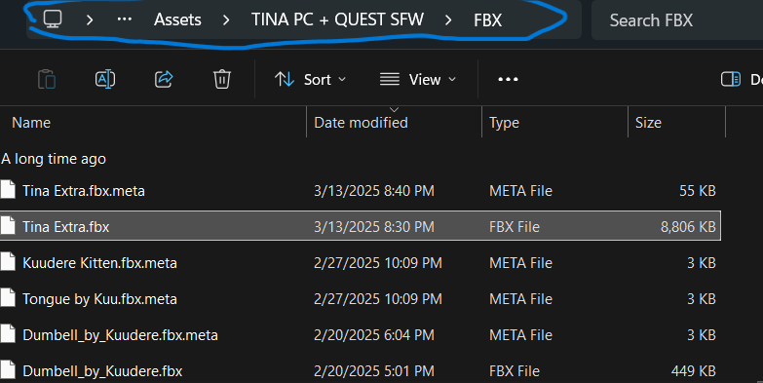Click META File type for Tongue by Kuu

click(520, 299)
